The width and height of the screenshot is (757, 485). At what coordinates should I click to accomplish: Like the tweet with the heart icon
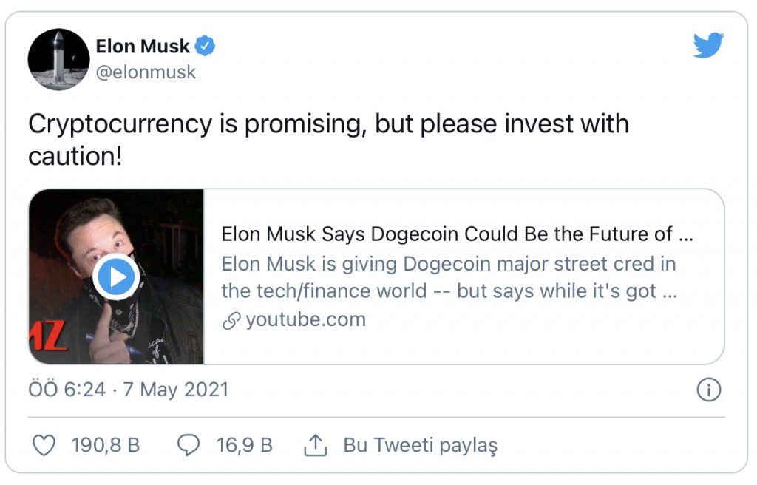point(45,445)
